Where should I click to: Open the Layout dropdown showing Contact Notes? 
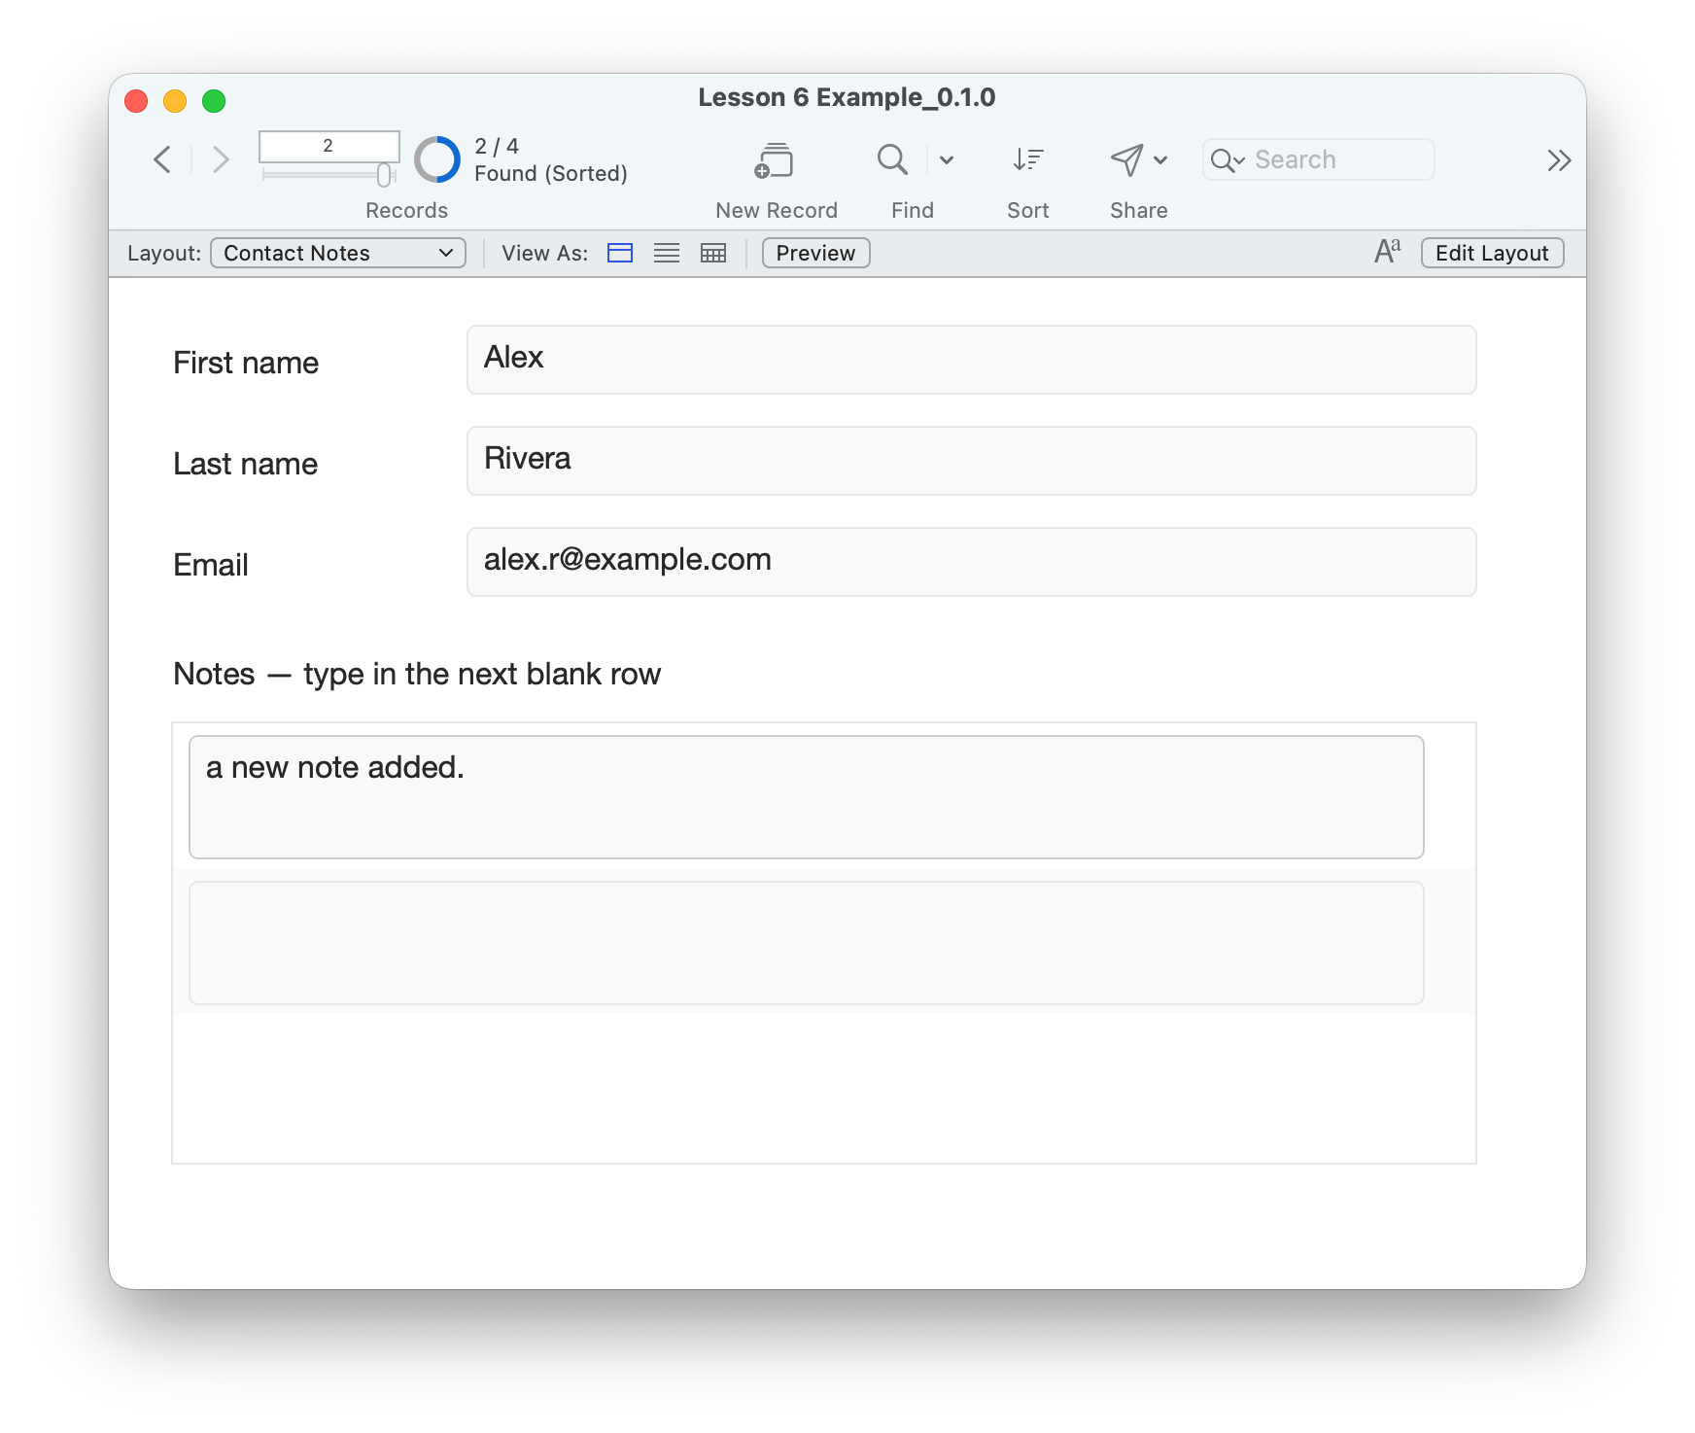click(338, 253)
